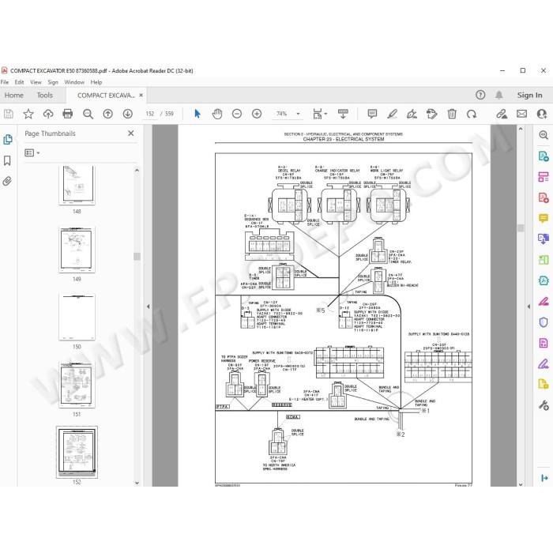Switch to the Tools tab
553x553 pixels.
click(45, 96)
